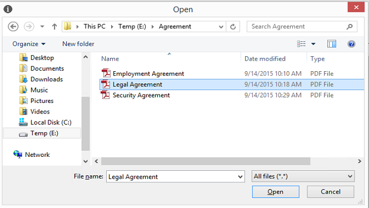Expand the address bar history dropdown
Screen dimensions: 369x208
[221, 27]
